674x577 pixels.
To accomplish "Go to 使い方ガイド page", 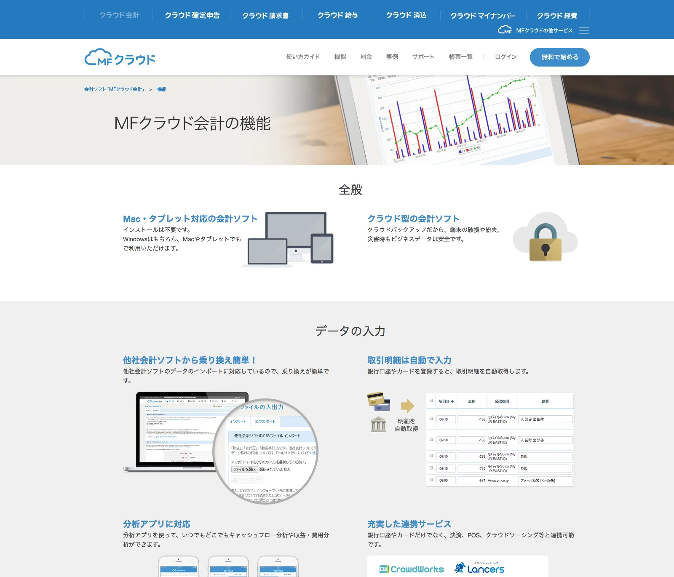I will point(303,57).
